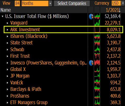Open the First Trust sparkline chart

pyautogui.click(x=97, y=56)
